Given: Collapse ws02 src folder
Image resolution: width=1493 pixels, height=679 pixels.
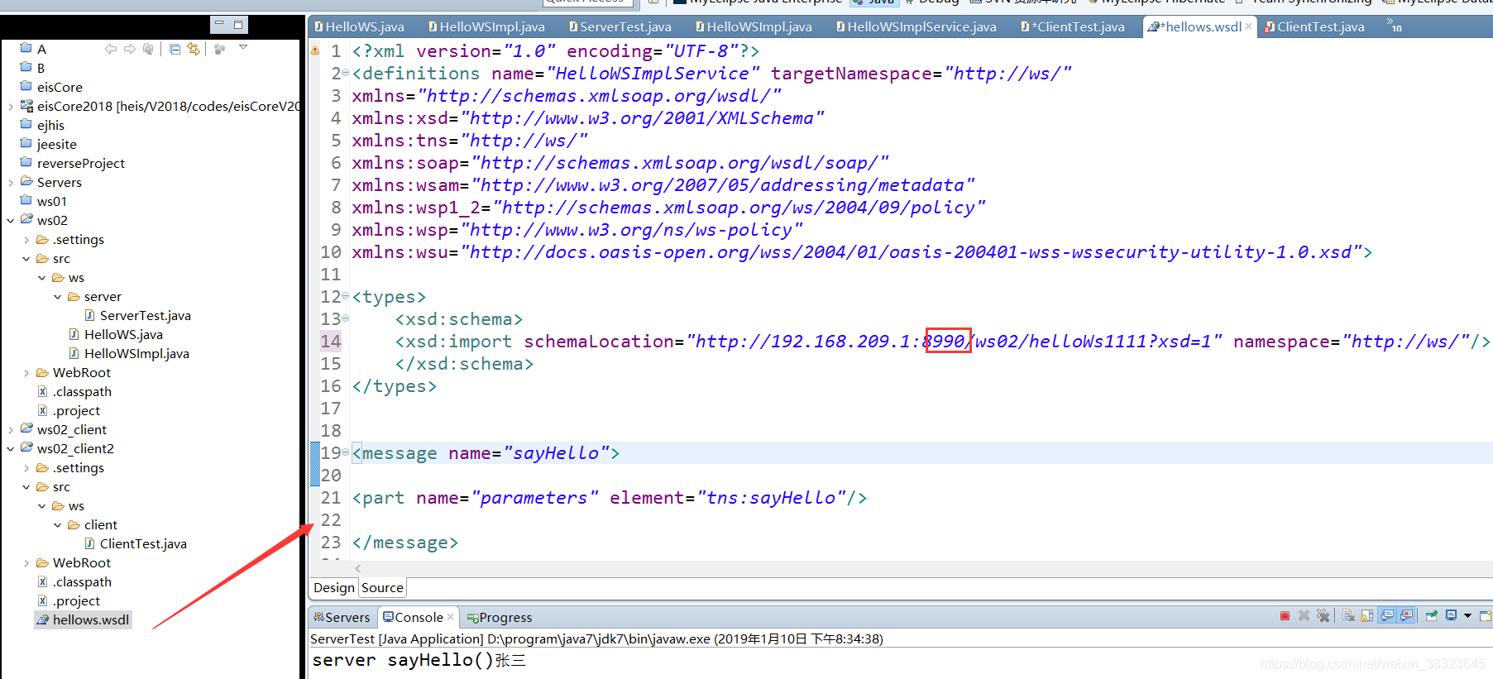Looking at the screenshot, I should click(26, 259).
